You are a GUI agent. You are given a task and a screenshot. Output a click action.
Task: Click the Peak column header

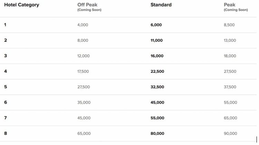[x=230, y=5]
